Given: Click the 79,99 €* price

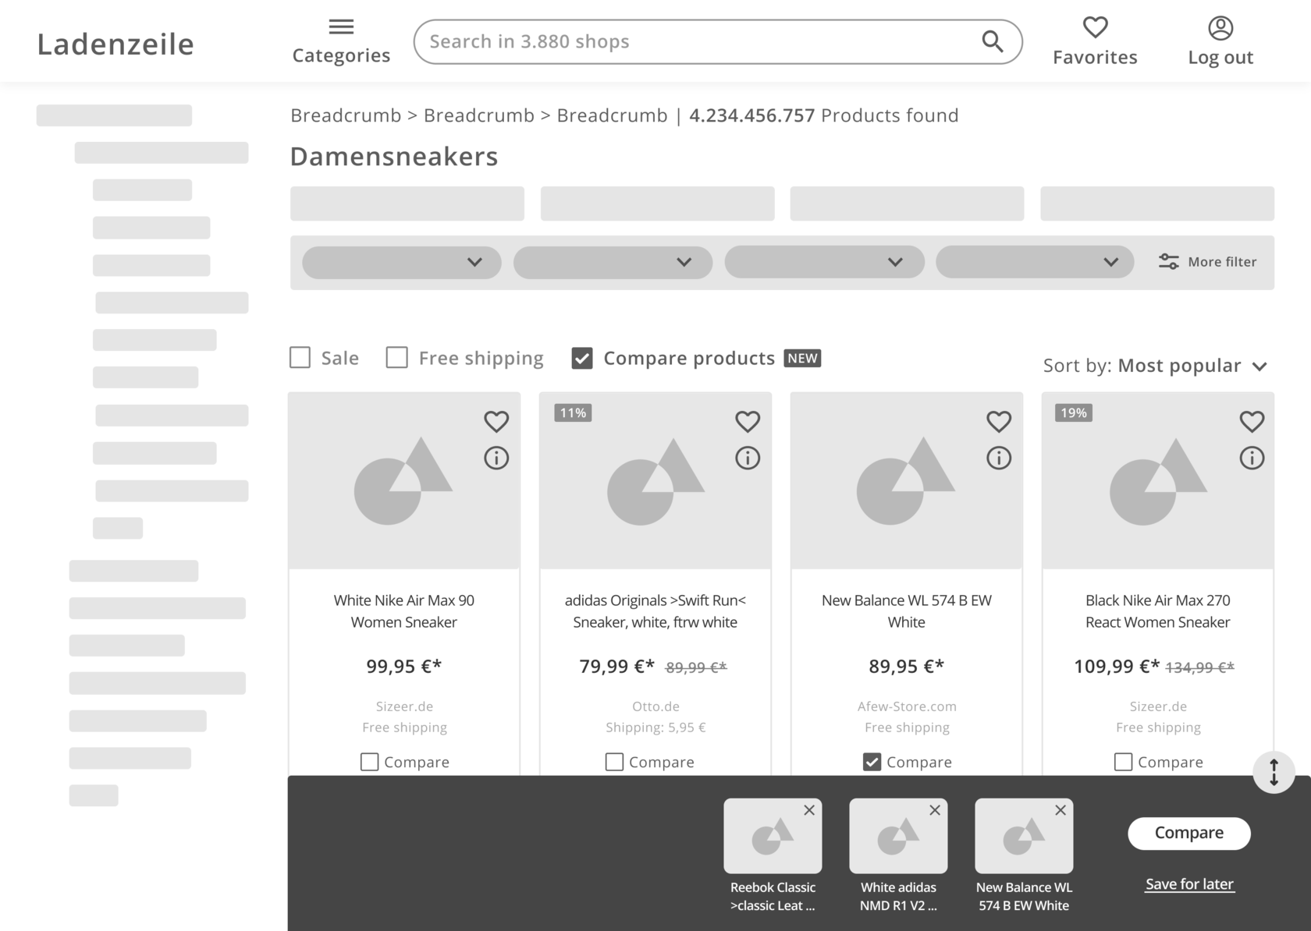Looking at the screenshot, I should tap(616, 667).
